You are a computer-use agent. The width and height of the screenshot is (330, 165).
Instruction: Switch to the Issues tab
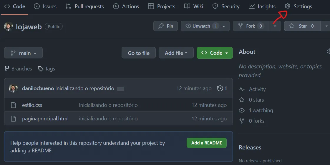pyautogui.click(x=45, y=6)
